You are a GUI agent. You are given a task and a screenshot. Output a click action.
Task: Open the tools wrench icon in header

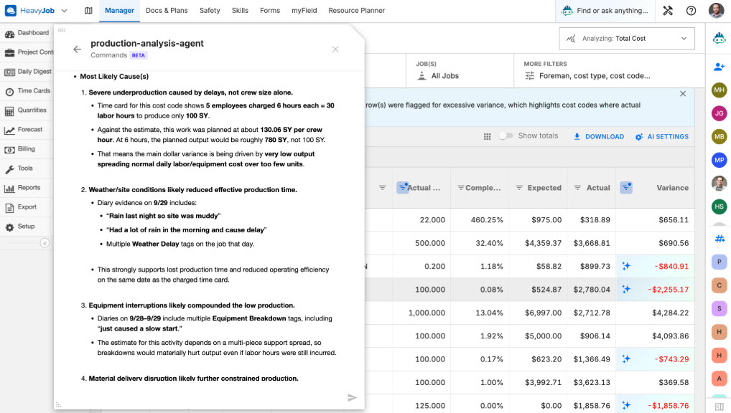click(668, 10)
